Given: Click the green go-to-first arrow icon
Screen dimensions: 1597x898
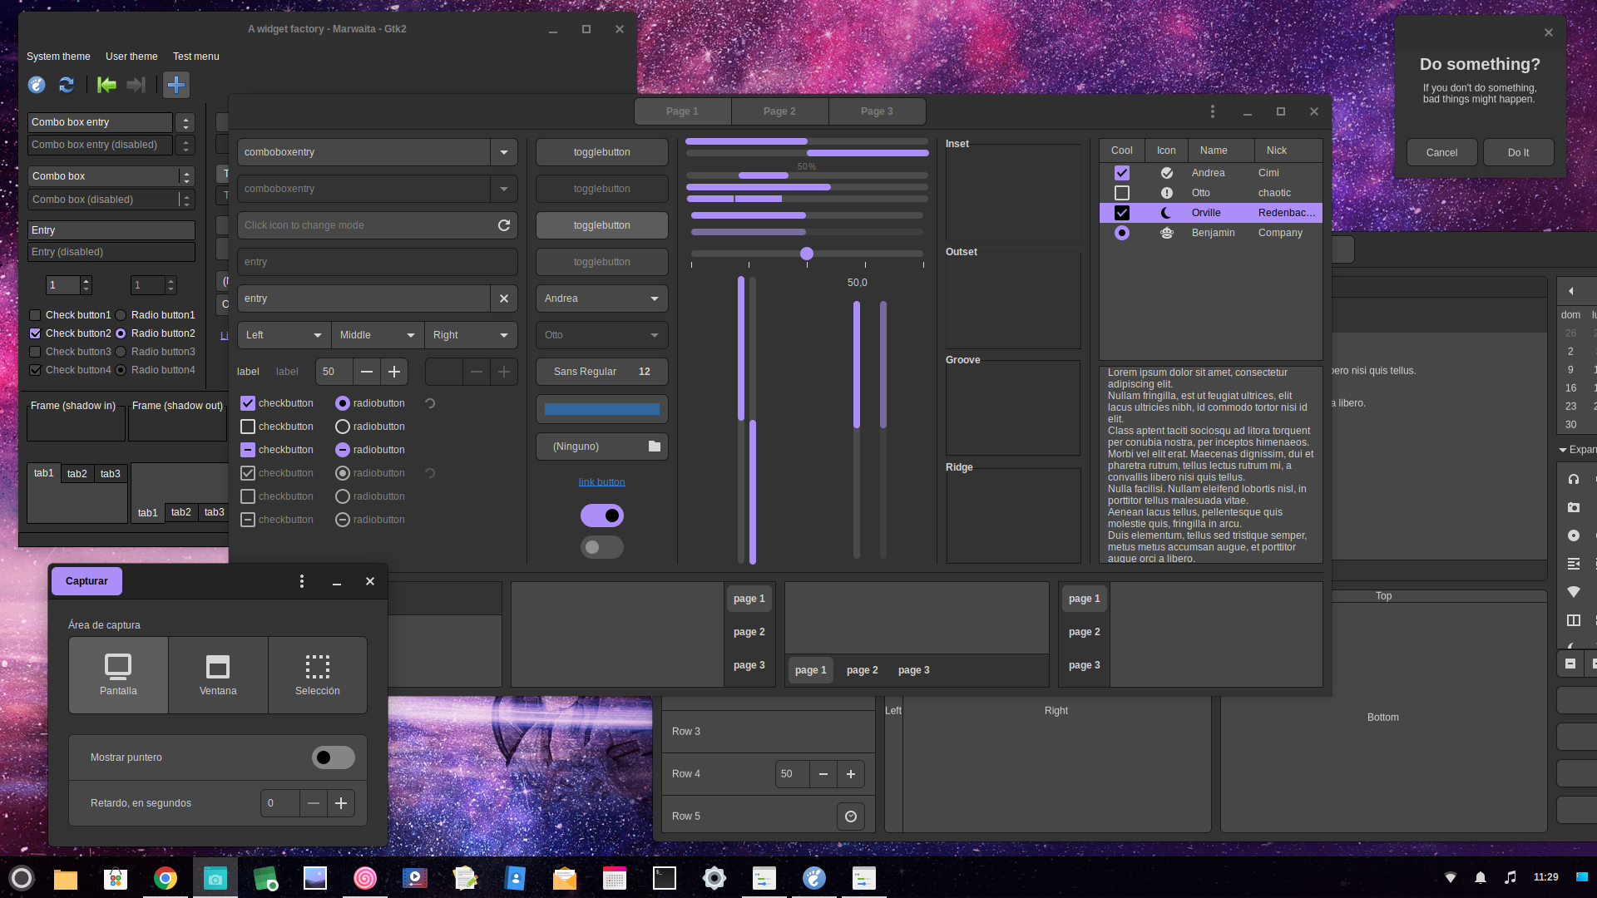Looking at the screenshot, I should point(106,85).
